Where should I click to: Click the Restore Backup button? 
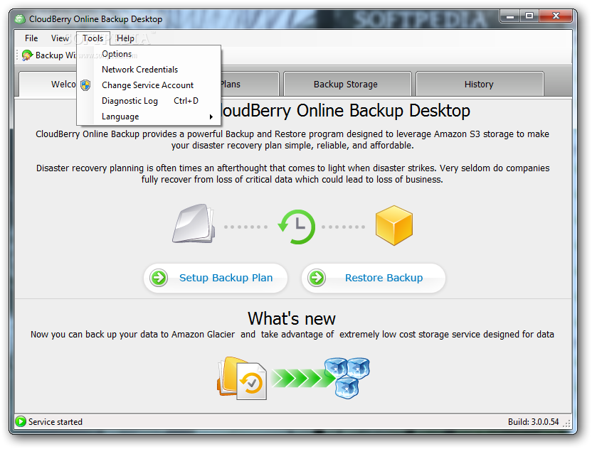[x=374, y=278]
